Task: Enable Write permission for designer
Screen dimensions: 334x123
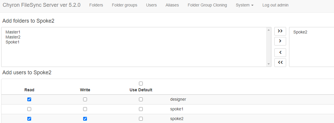Action: [85, 100]
